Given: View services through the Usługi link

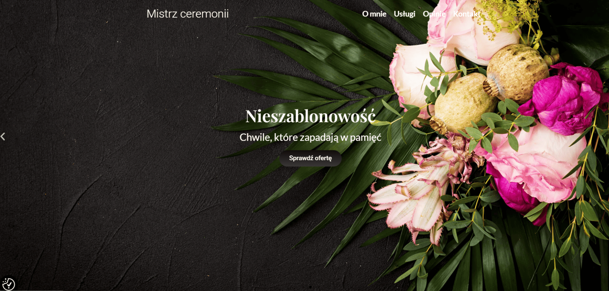Looking at the screenshot, I should pyautogui.click(x=404, y=14).
